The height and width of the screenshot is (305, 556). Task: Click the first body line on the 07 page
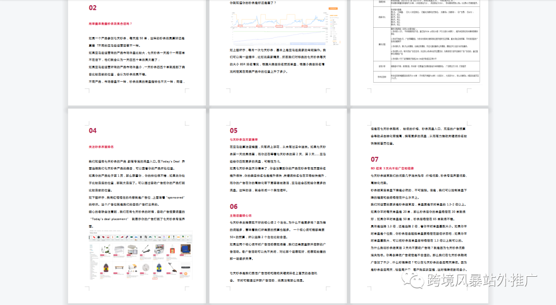tap(419, 129)
